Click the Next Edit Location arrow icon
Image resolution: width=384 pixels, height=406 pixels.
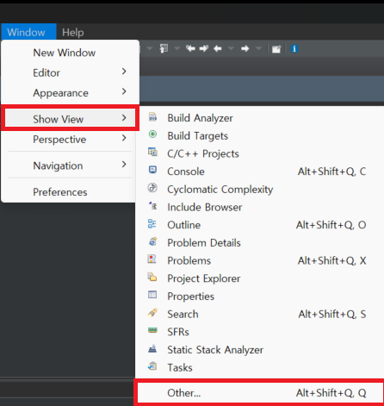click(204, 48)
